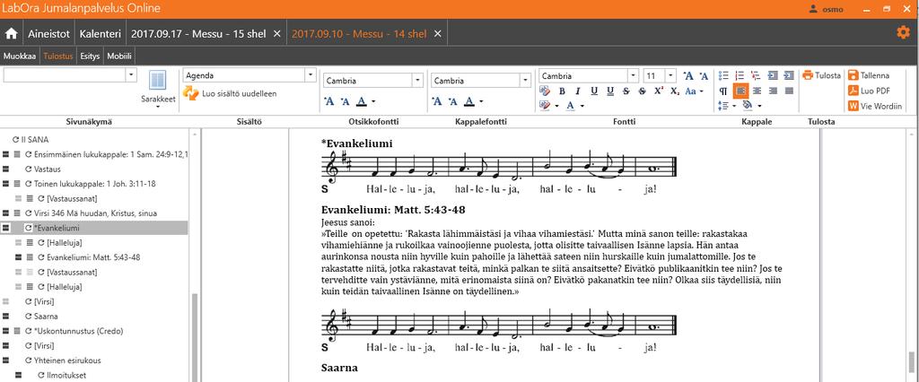
Task: Align paragraph to the right
Action: [x=773, y=91]
